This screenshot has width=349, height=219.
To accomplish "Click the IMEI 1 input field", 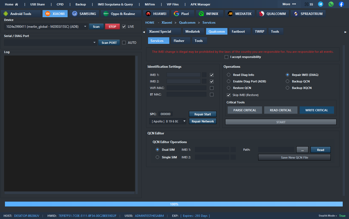I will pyautogui.click(x=183, y=75).
